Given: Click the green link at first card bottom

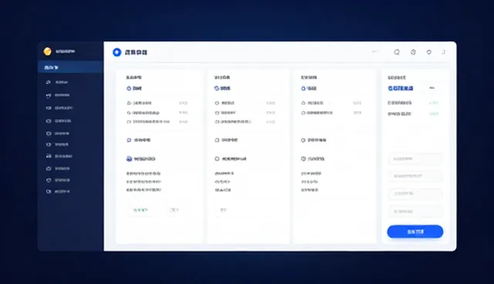Looking at the screenshot, I should (140, 210).
